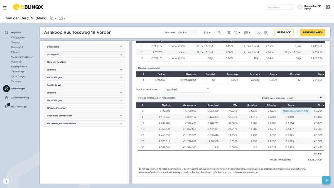Image resolution: width=334 pixels, height=188 pixels.
Task: Open Woningen in the sidebar
Action: point(16,42)
